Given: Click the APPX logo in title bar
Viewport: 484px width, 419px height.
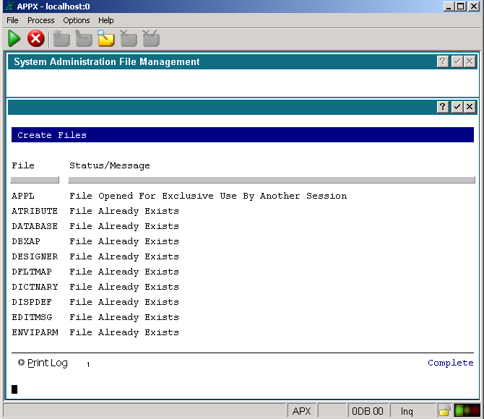Looking at the screenshot, I should [9, 7].
